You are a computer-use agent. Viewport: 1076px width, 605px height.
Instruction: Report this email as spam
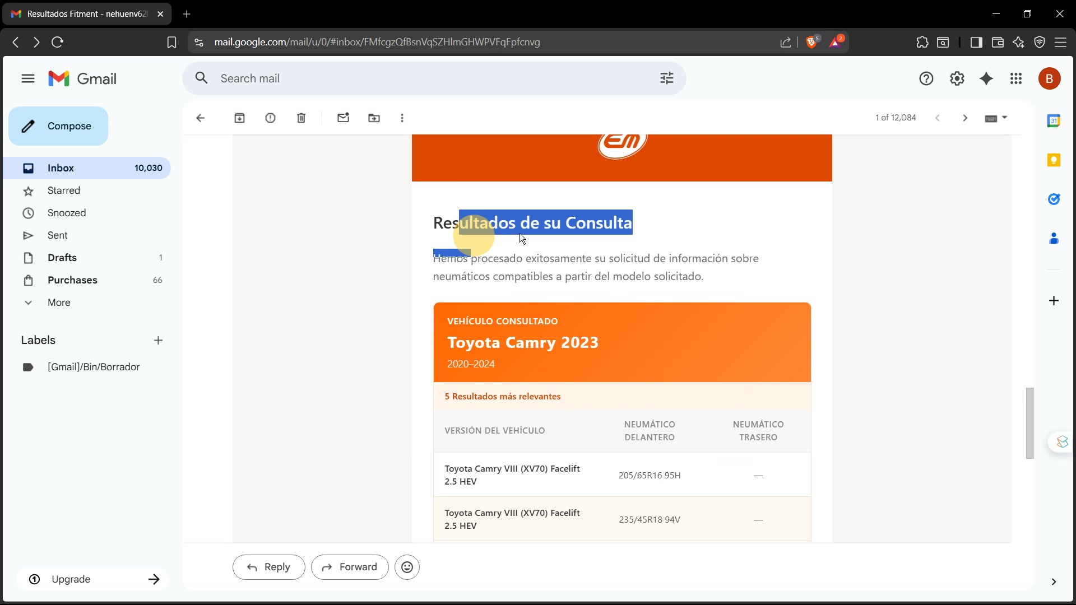coord(270,118)
